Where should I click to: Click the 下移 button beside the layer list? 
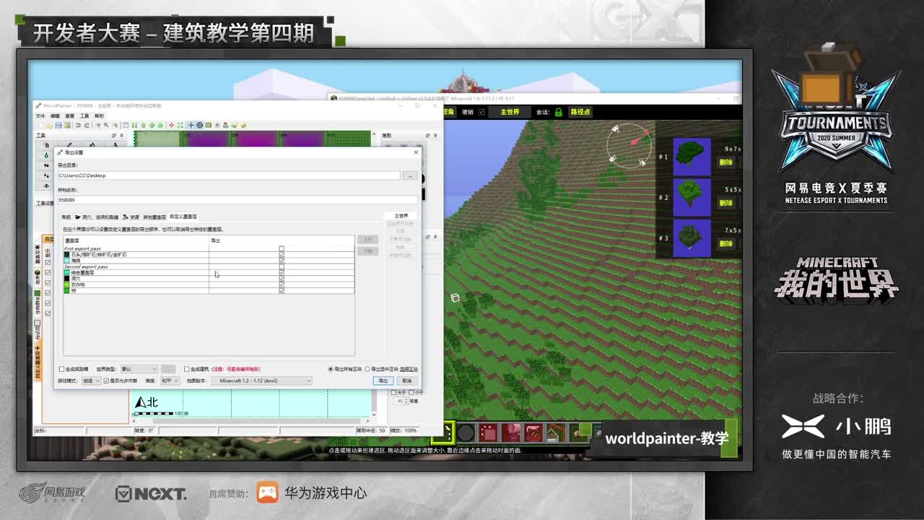[367, 251]
